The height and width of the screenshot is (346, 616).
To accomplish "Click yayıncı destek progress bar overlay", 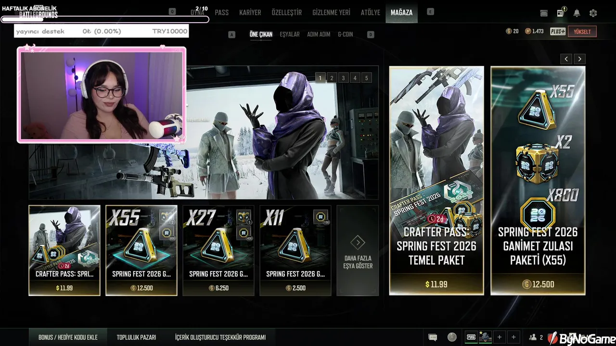I will 102,31.
